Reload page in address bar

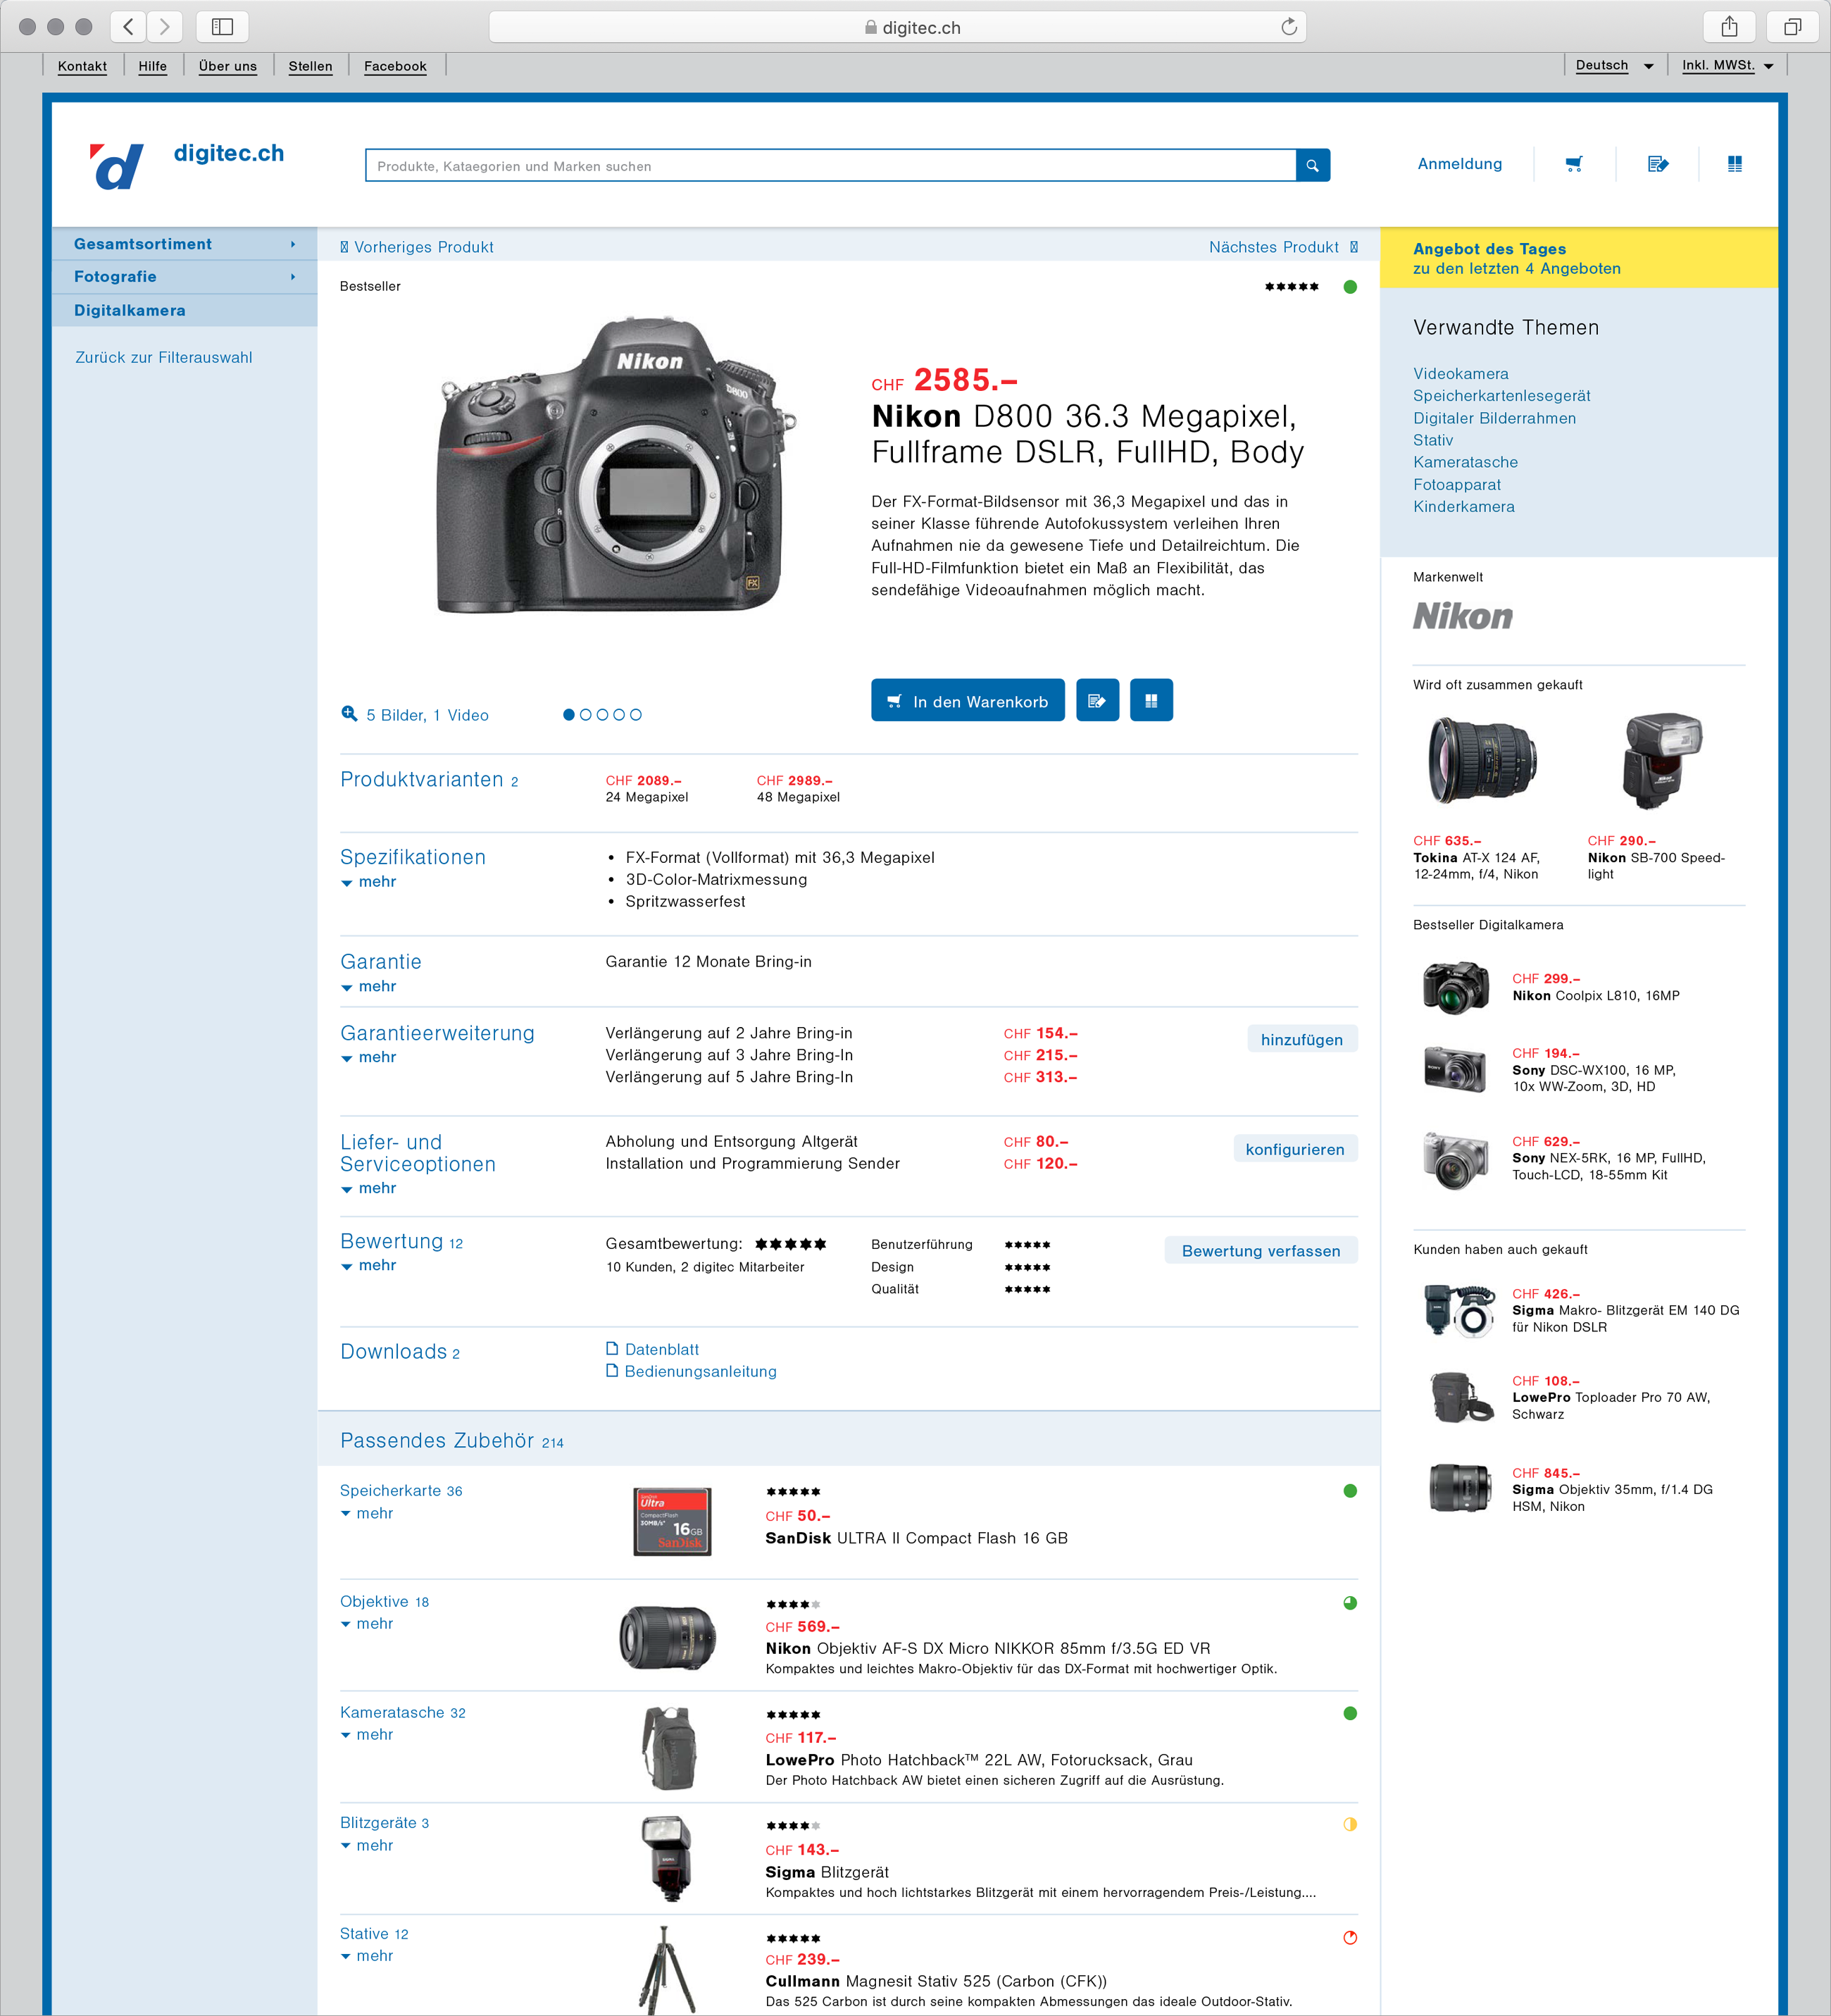click(x=1289, y=27)
